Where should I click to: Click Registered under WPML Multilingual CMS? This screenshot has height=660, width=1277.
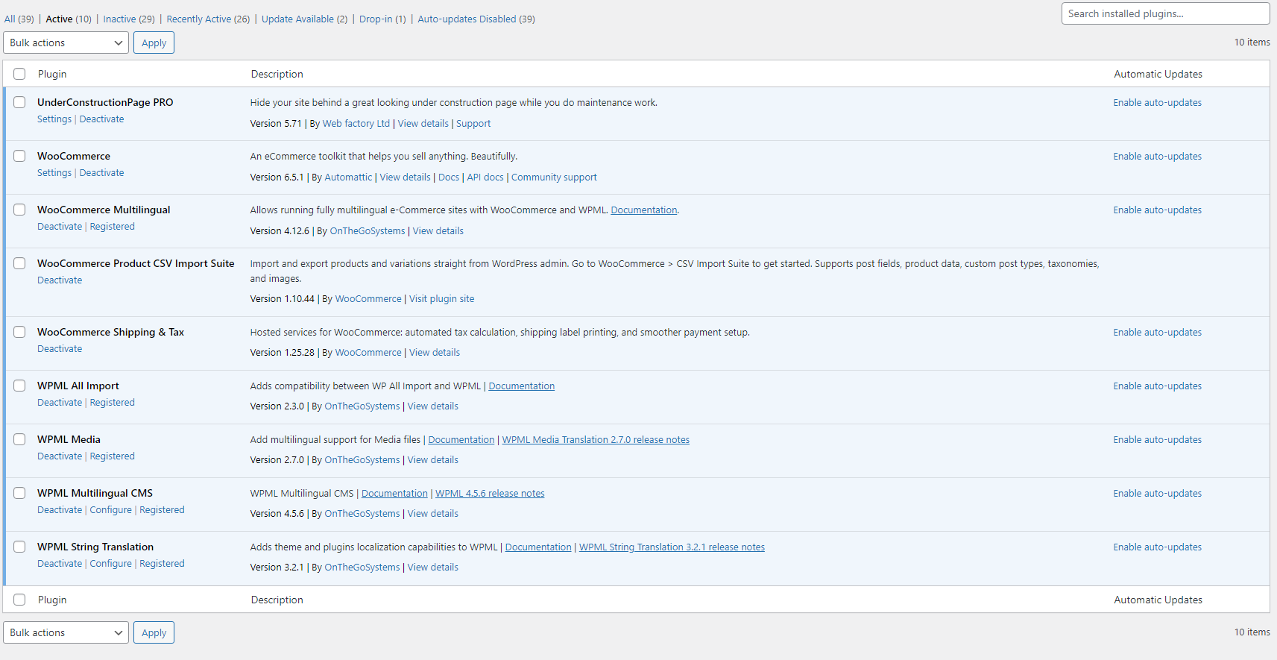click(162, 510)
